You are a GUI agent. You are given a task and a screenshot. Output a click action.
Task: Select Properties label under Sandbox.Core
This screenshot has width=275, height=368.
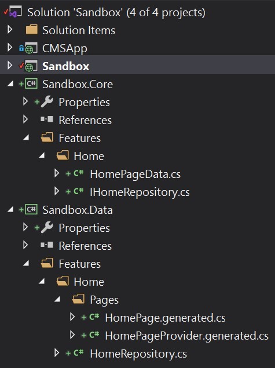(84, 103)
